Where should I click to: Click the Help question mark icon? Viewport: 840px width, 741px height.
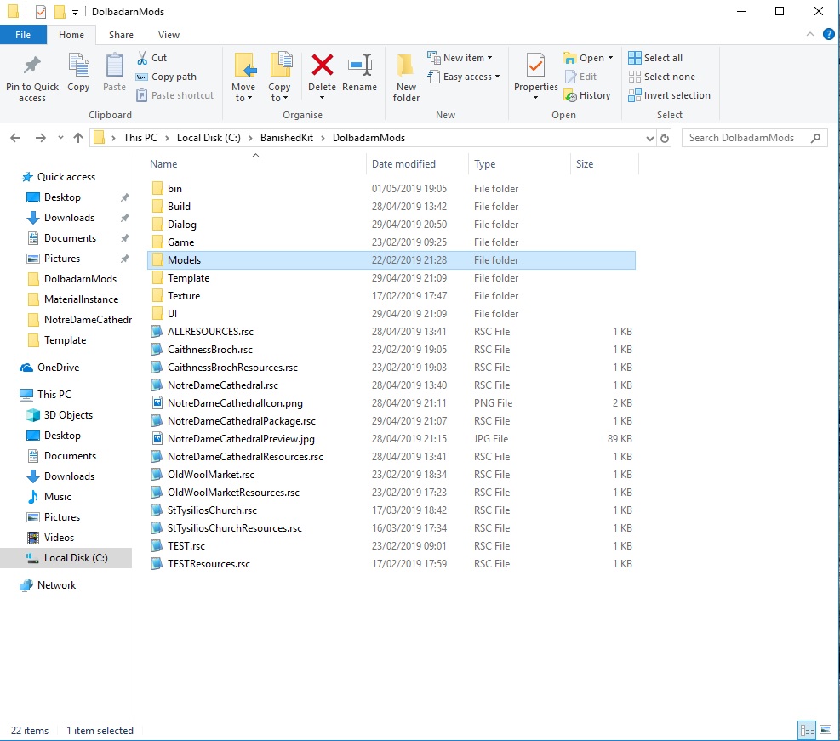(828, 34)
